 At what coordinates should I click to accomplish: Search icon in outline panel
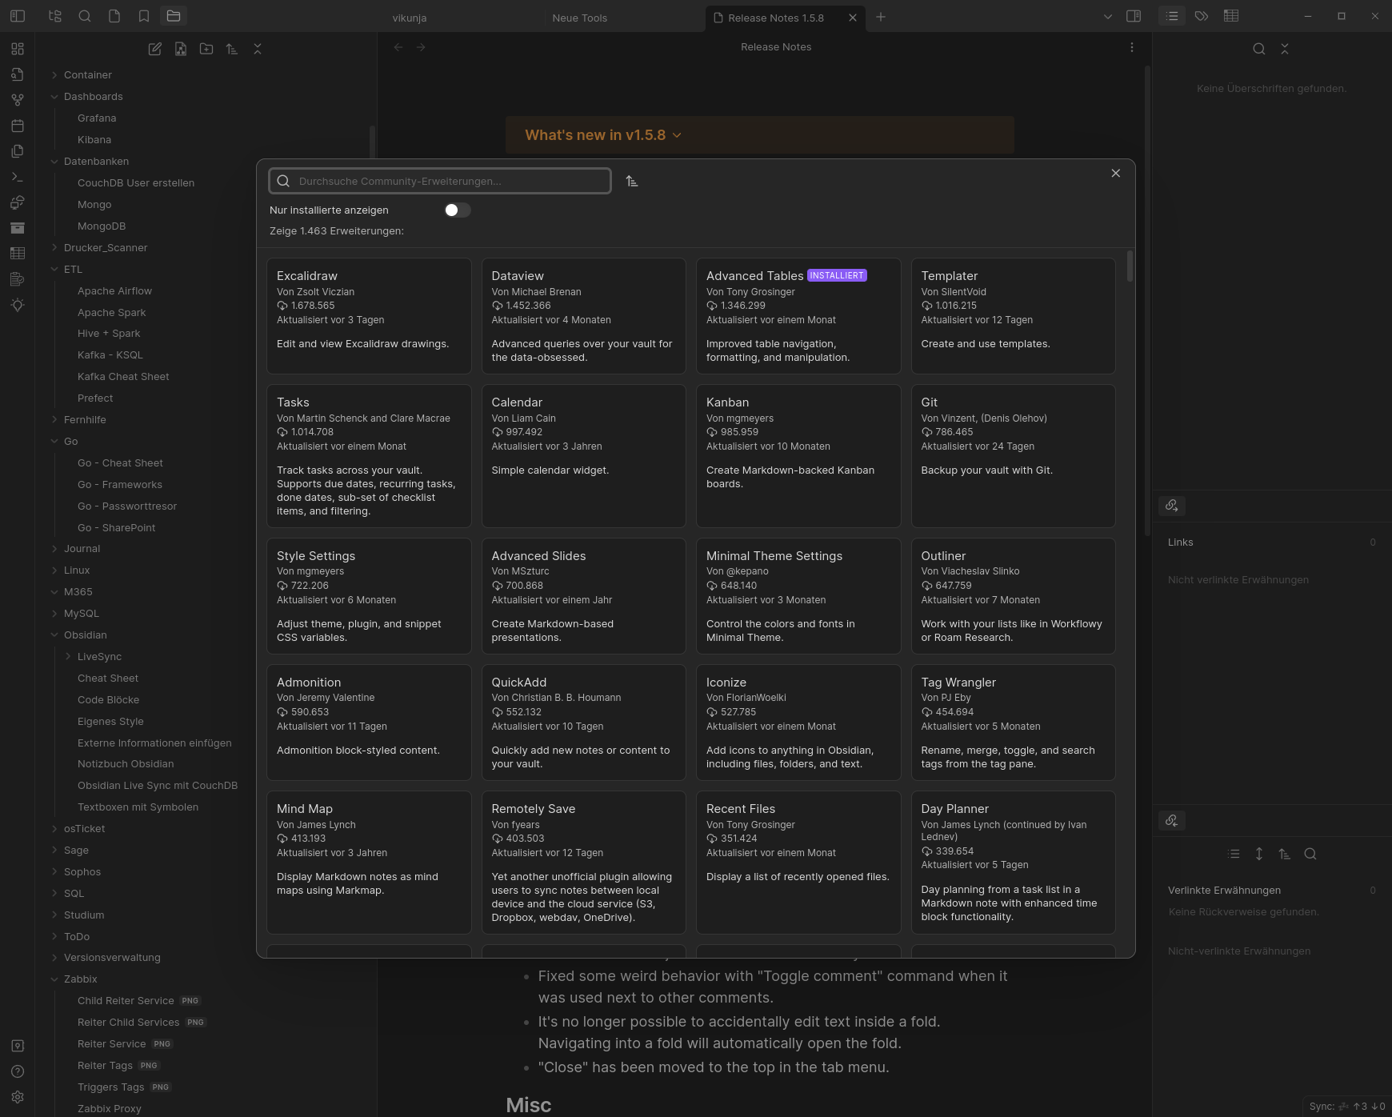1259,49
